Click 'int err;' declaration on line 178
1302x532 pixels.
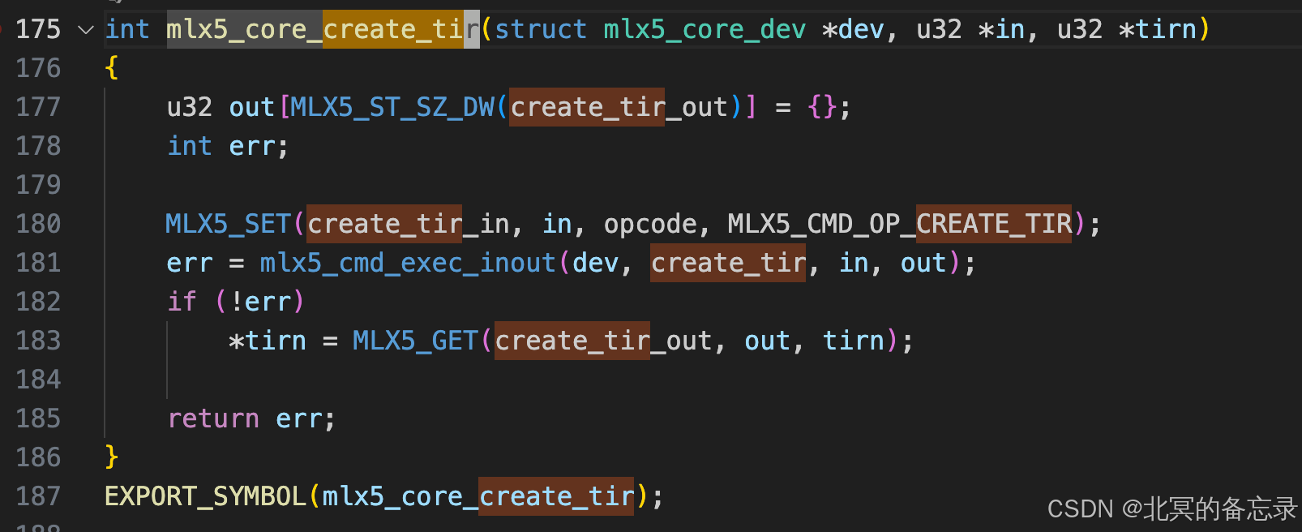pos(228,146)
